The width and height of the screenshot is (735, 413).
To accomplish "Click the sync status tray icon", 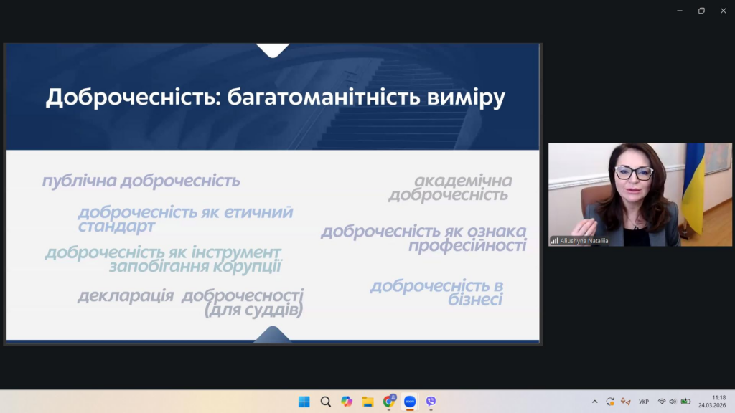I will 610,402.
